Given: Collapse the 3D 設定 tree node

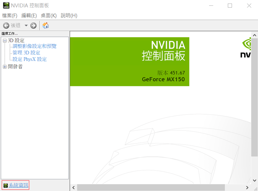Looking at the screenshot, I should [5, 41].
